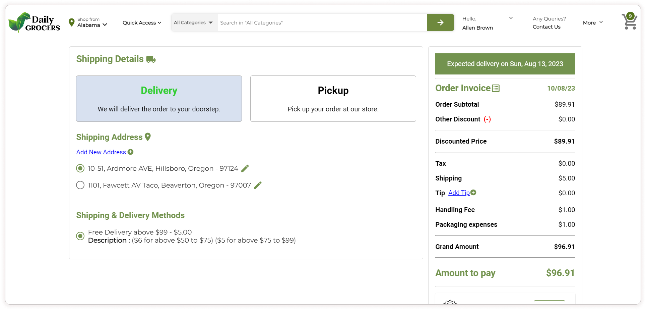Click the plus icon beside Add New Address
The width and height of the screenshot is (646, 310).
tap(131, 152)
